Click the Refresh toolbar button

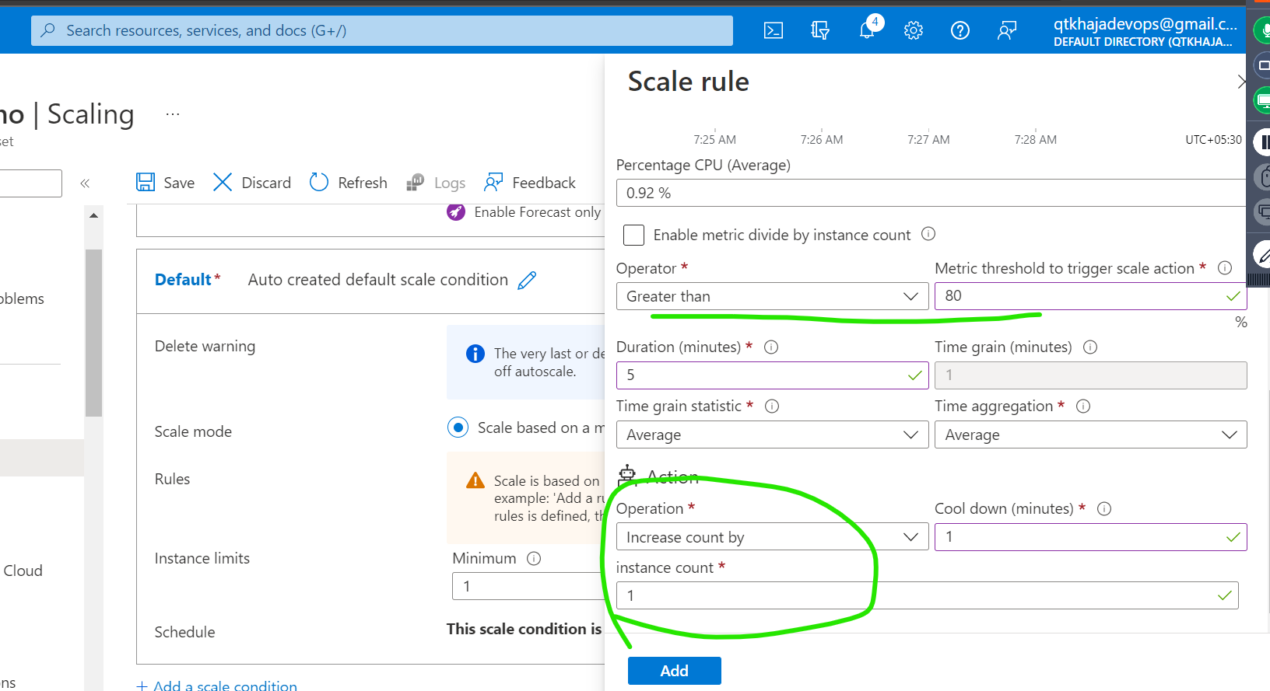point(349,183)
